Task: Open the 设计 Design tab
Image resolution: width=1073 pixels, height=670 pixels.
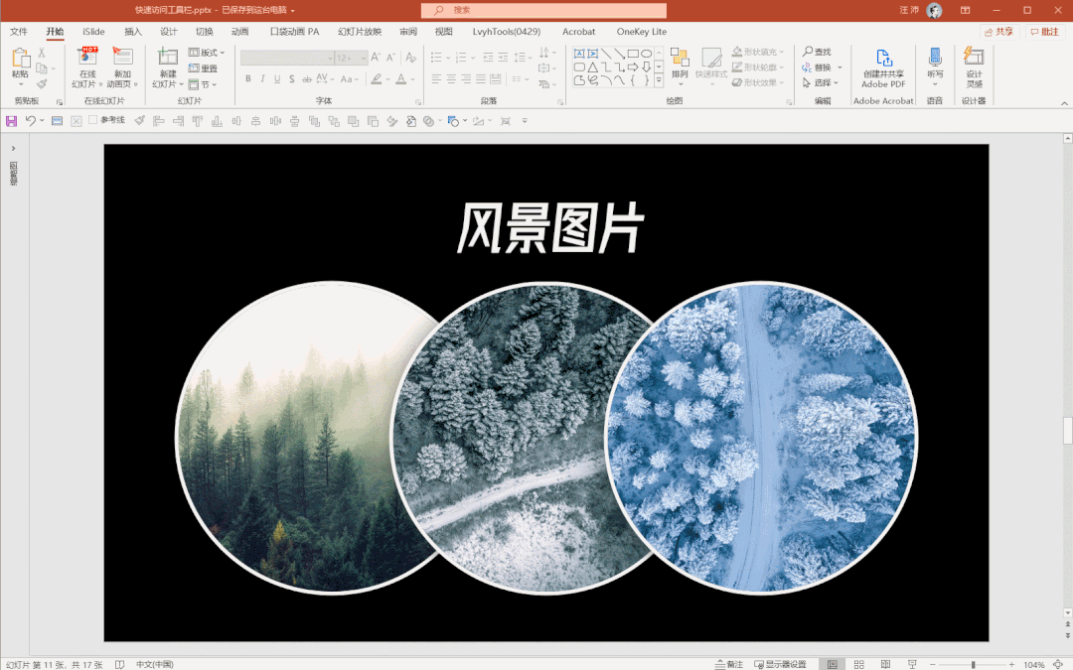Action: click(168, 32)
